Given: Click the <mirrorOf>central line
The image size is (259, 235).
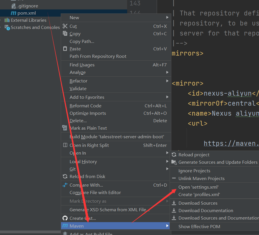Looking at the screenshot, I should click(x=223, y=103).
